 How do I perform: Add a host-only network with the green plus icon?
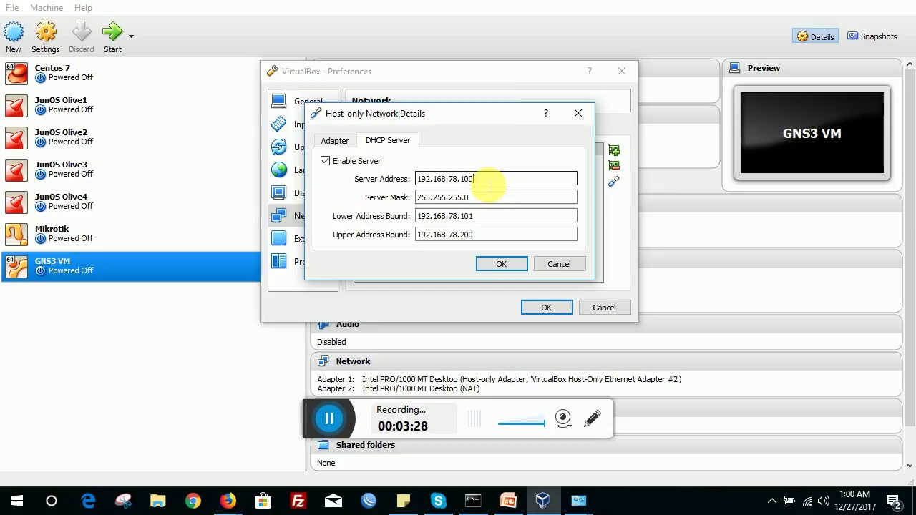(614, 150)
